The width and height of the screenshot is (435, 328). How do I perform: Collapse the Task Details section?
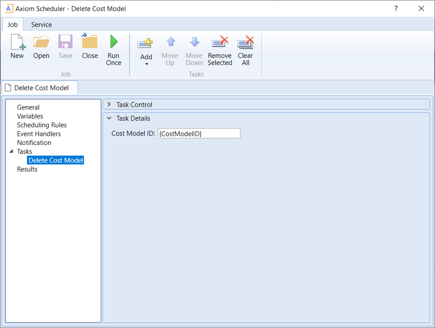point(109,118)
